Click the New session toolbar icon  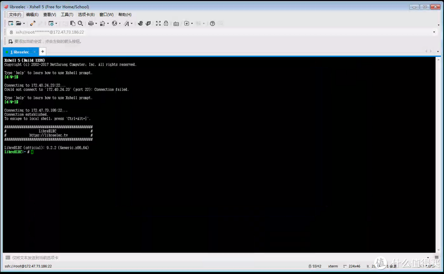11,23
